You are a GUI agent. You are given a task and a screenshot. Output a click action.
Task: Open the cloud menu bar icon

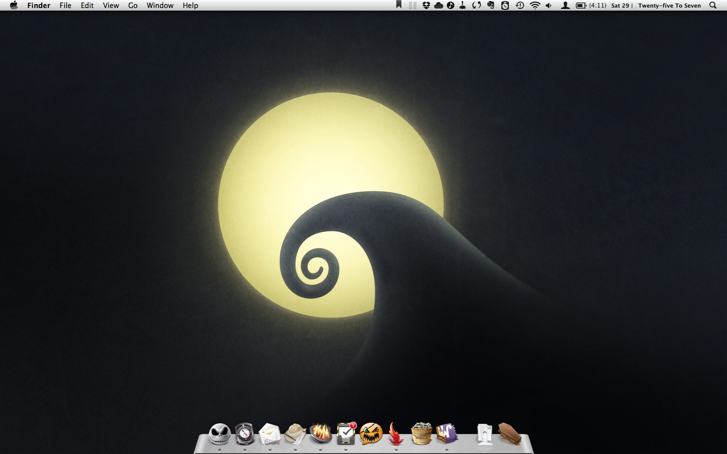click(x=439, y=6)
